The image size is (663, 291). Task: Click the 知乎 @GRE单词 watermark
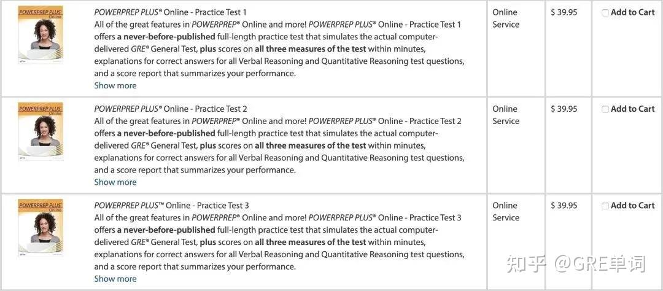(x=576, y=263)
